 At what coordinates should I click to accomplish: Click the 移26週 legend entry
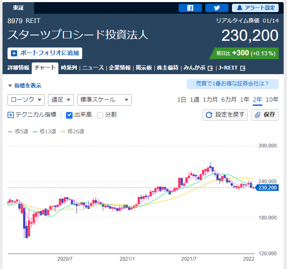72,132
